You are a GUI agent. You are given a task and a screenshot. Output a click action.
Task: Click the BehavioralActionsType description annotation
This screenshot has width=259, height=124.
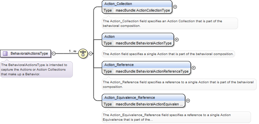[x=36, y=70]
